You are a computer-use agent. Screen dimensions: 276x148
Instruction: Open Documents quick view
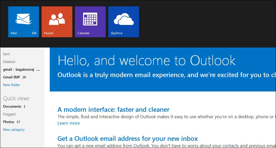coord(12,106)
